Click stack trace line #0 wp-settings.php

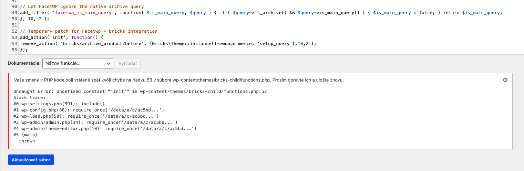coord(59,104)
